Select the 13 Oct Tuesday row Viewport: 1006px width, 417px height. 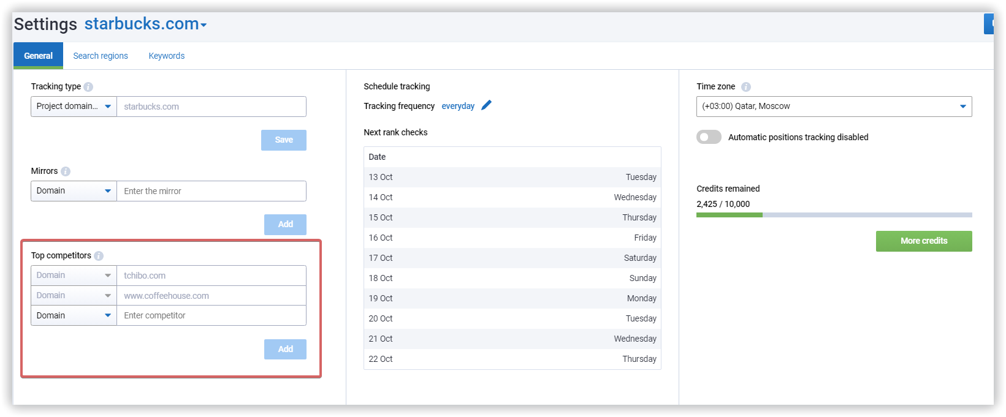(x=513, y=178)
